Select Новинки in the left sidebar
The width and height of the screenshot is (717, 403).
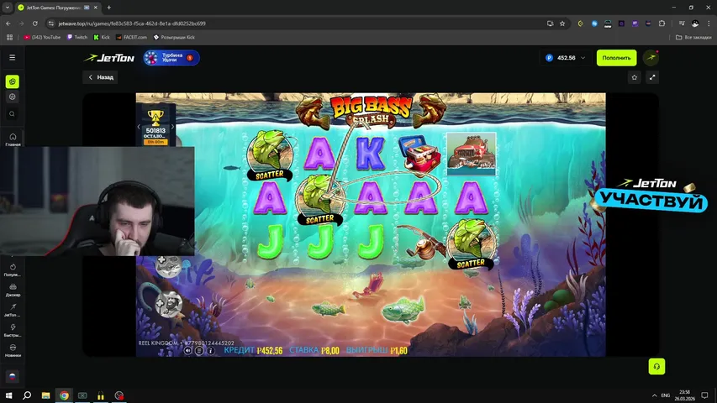coord(13,350)
